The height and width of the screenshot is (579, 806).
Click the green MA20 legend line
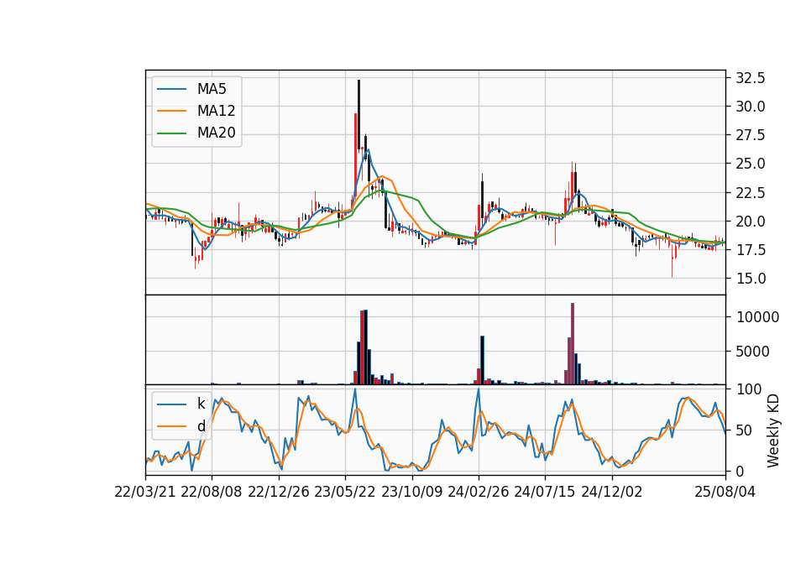(x=171, y=133)
